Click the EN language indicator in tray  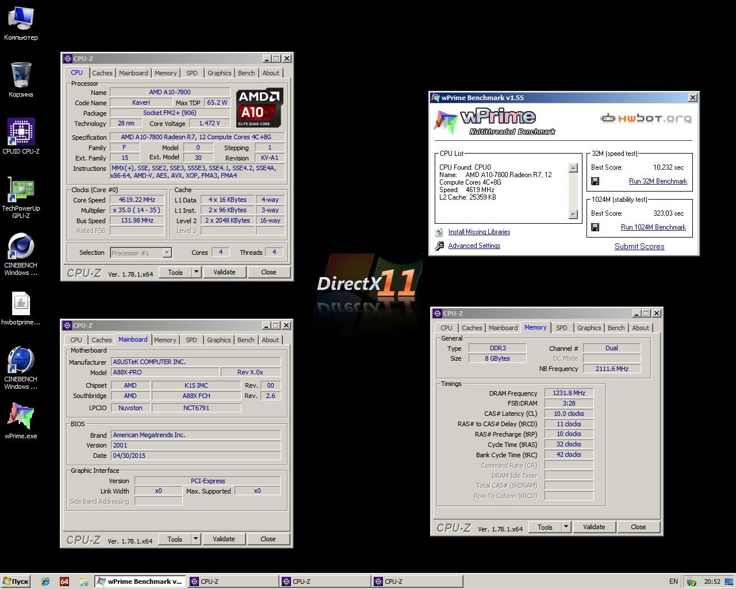click(x=673, y=582)
